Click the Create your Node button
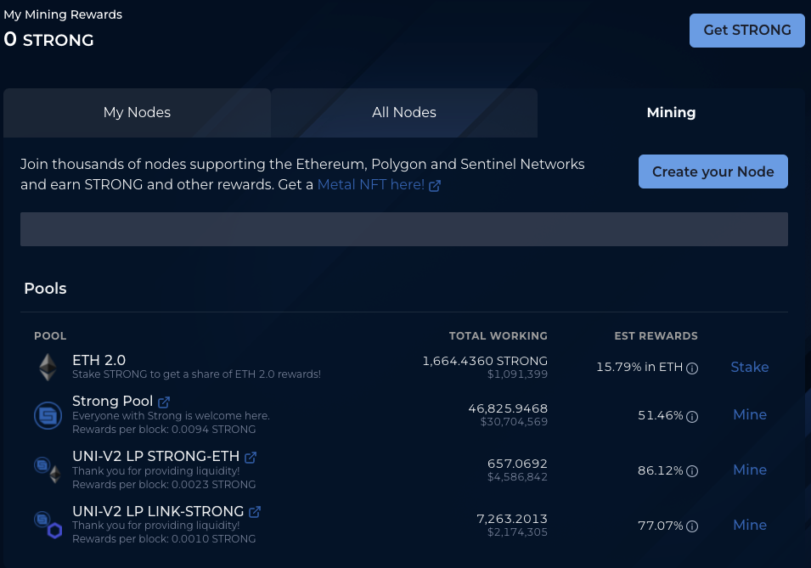Viewport: 811px width, 568px height. tap(712, 172)
